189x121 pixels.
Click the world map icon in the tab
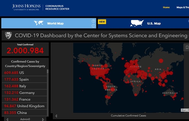click(39, 23)
